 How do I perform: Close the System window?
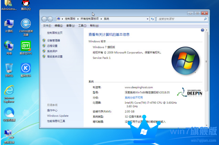[x=205, y=13]
